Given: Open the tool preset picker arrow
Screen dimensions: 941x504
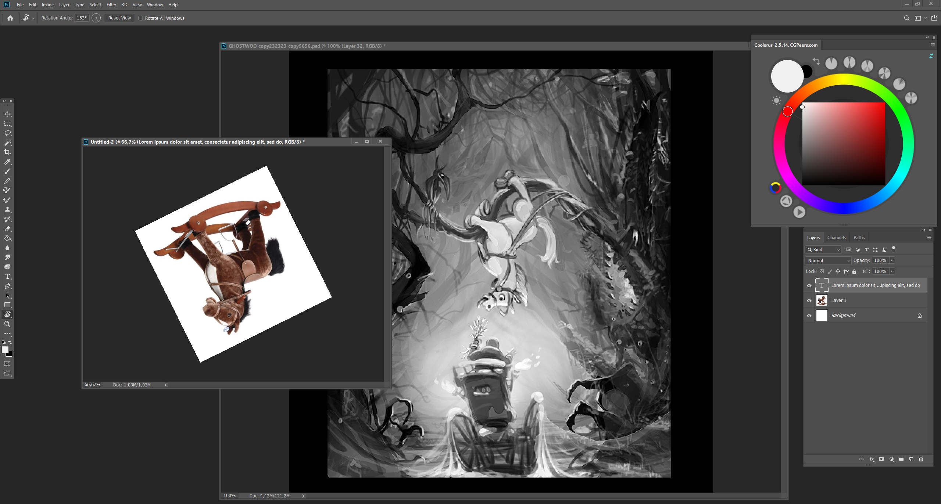Looking at the screenshot, I should tap(33, 18).
